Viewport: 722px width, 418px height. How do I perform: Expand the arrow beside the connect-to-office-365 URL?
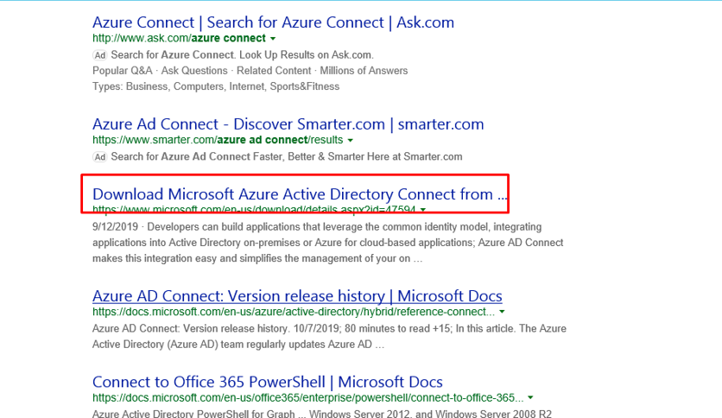pyautogui.click(x=530, y=398)
